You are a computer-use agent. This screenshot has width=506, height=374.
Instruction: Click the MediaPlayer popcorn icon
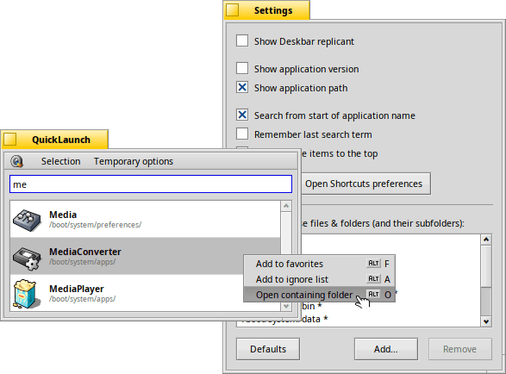pyautogui.click(x=27, y=294)
